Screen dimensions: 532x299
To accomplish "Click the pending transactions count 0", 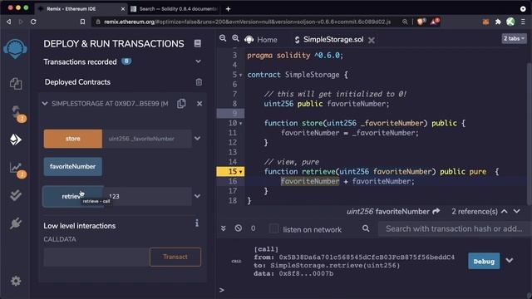I will [253, 228].
